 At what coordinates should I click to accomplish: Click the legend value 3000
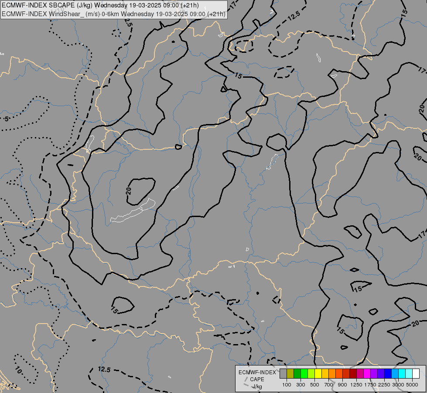pos(398,385)
